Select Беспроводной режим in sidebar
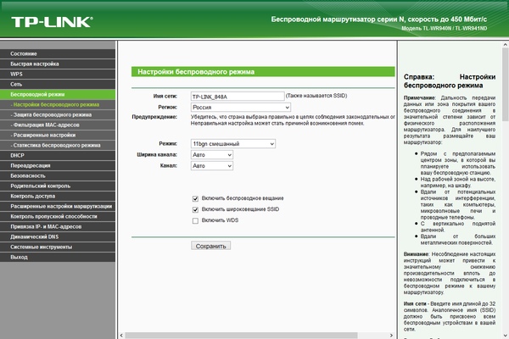This screenshot has height=339, width=509. click(x=58, y=94)
